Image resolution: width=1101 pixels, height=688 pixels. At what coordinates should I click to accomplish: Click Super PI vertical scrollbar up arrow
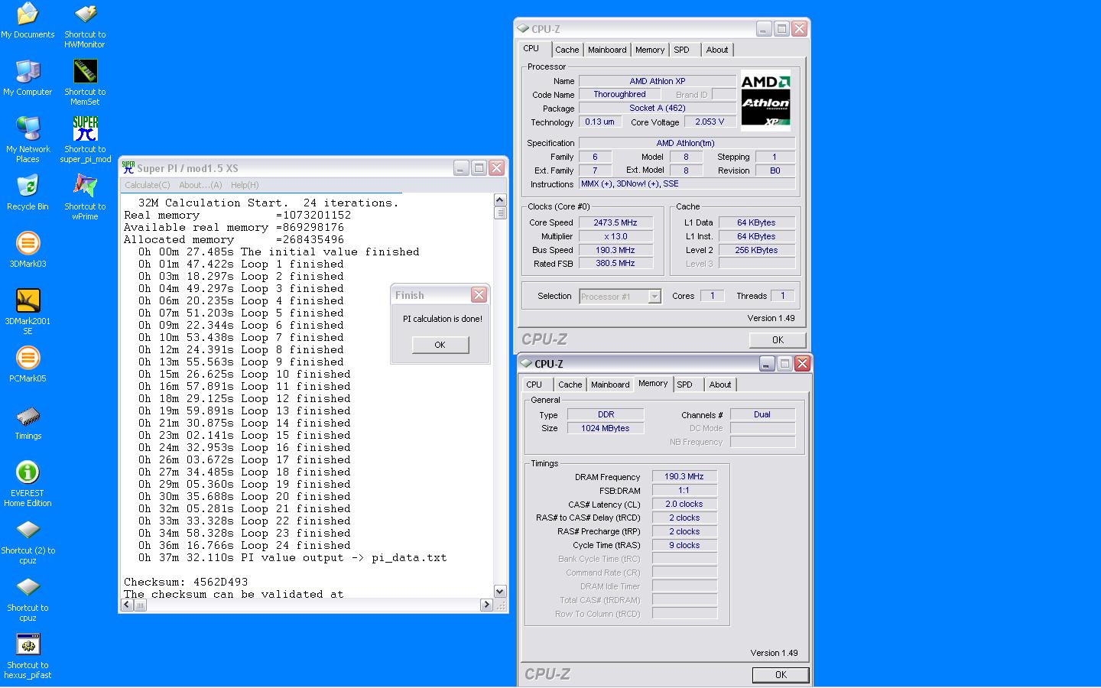pyautogui.click(x=500, y=200)
